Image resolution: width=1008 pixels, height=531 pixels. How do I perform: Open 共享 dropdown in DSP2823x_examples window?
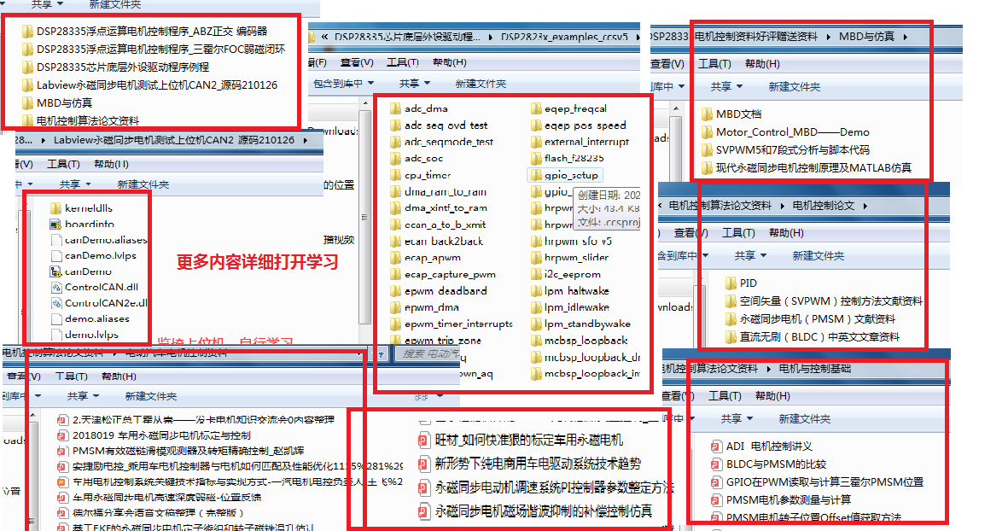tap(415, 84)
